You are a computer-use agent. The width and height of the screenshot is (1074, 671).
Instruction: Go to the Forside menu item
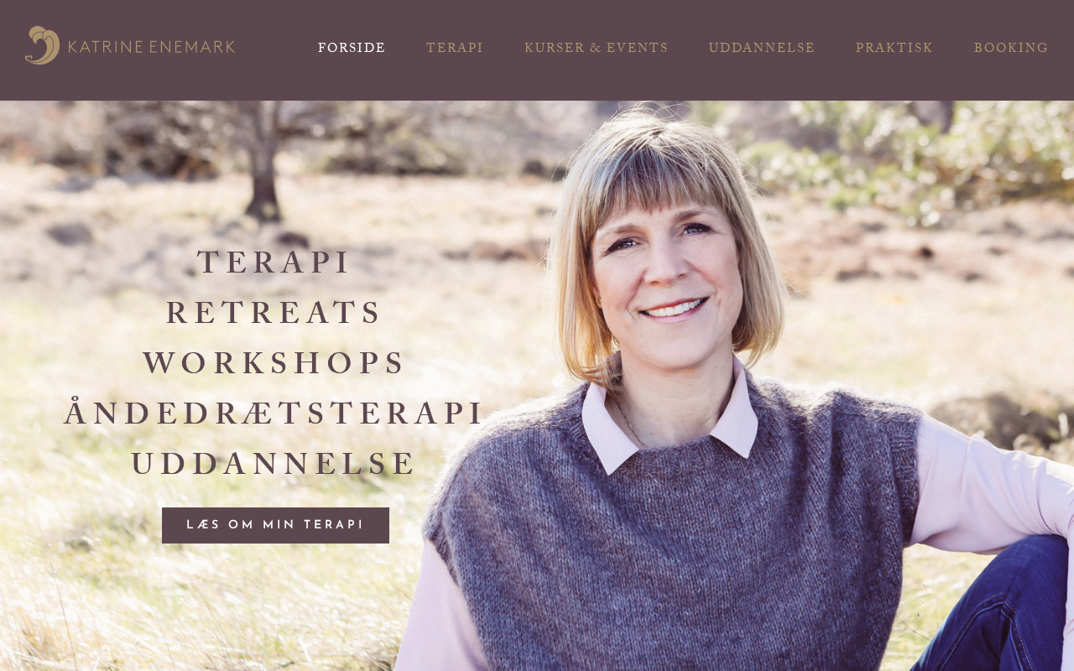pos(352,48)
